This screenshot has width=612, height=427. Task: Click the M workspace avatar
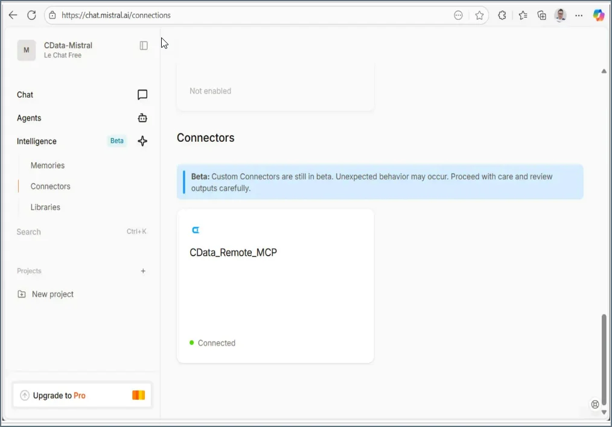pyautogui.click(x=26, y=50)
